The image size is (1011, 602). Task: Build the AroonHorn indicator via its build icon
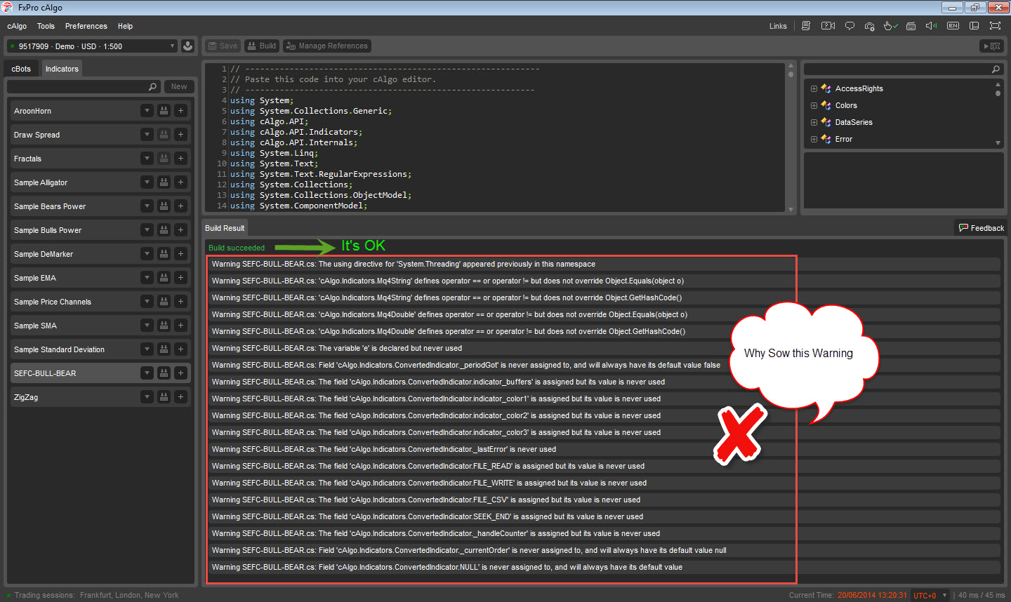pyautogui.click(x=164, y=111)
